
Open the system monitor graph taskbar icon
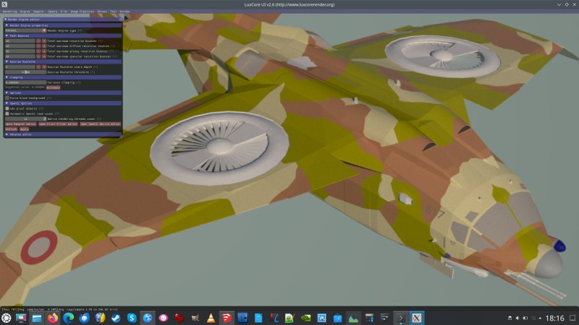click(x=353, y=318)
